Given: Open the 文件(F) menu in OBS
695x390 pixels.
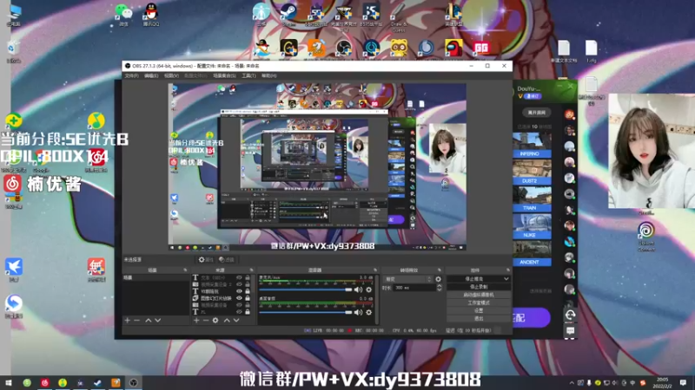Looking at the screenshot, I should (x=131, y=76).
